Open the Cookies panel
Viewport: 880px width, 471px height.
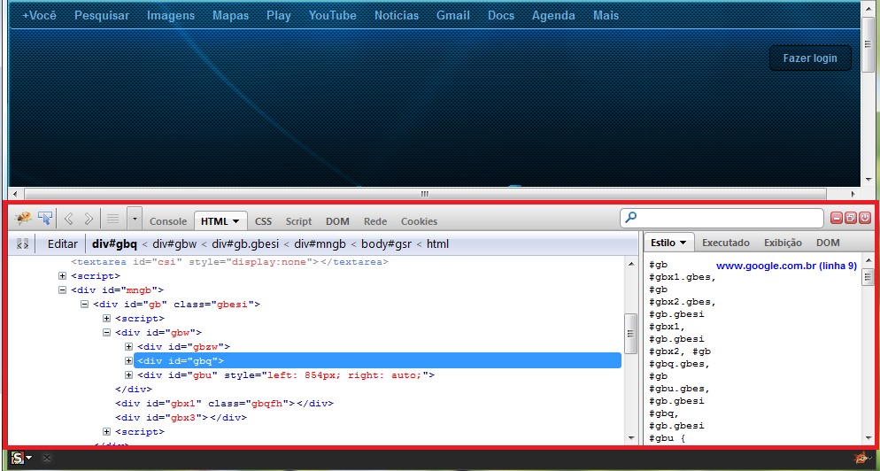[420, 221]
